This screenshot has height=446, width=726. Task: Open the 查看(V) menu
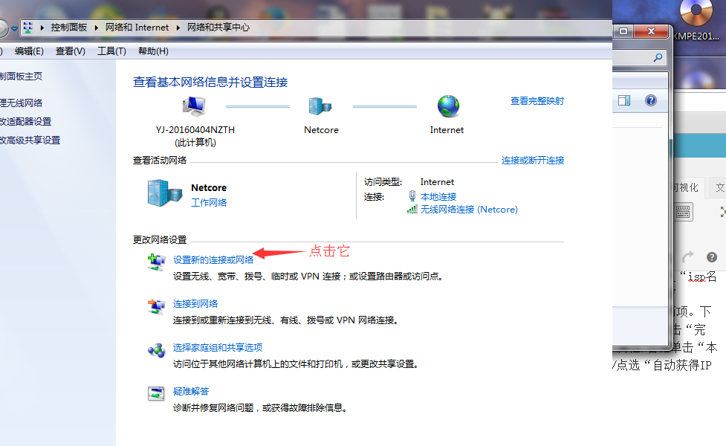tap(70, 51)
